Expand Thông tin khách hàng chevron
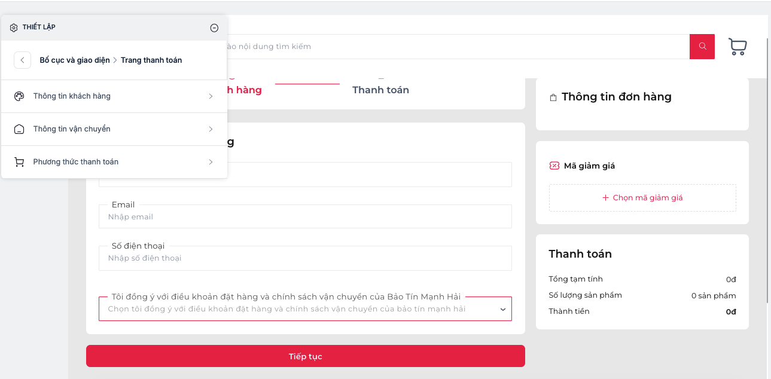 pos(211,96)
